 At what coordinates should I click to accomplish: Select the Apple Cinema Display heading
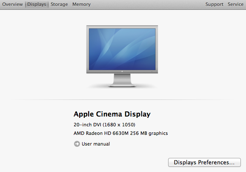click(112, 114)
